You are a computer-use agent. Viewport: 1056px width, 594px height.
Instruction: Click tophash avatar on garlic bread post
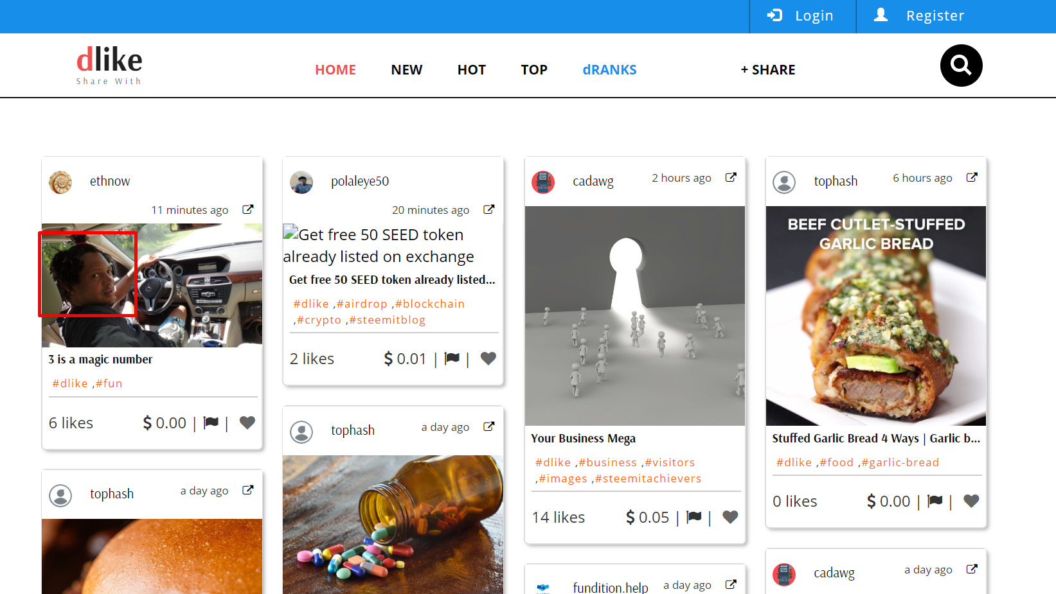[x=784, y=182]
